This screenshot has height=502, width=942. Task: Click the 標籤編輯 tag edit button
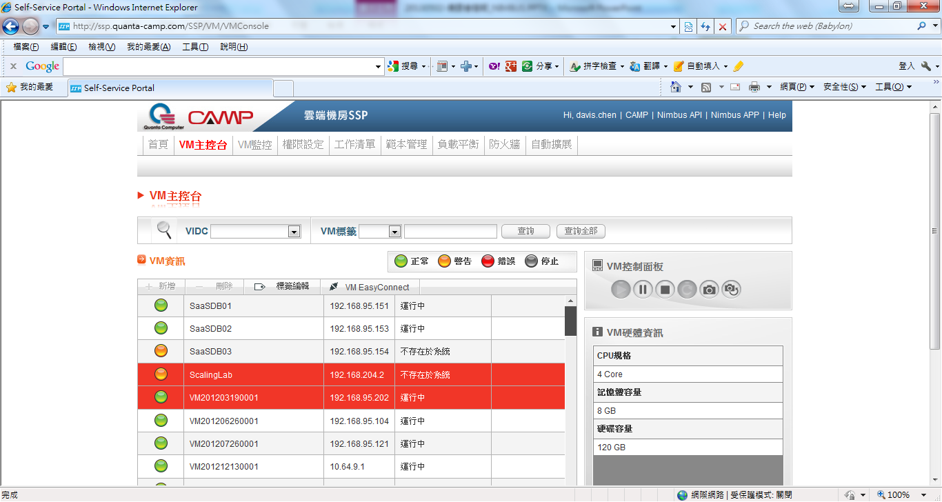(283, 287)
